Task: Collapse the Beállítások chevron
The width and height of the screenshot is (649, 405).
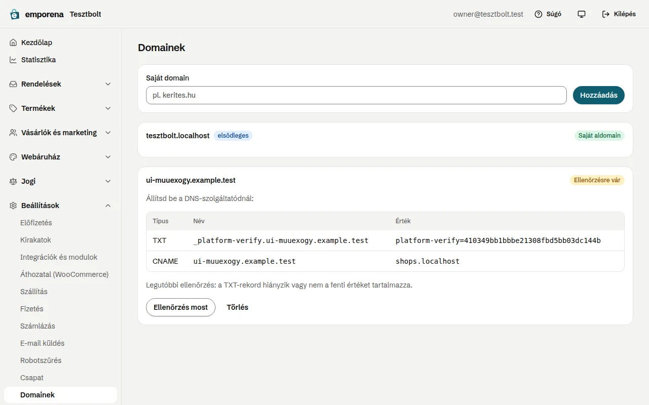Action: pyautogui.click(x=108, y=206)
